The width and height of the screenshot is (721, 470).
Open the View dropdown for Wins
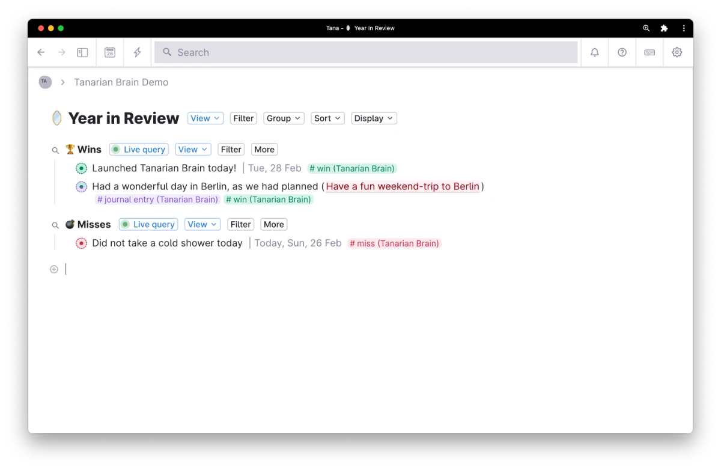193,150
